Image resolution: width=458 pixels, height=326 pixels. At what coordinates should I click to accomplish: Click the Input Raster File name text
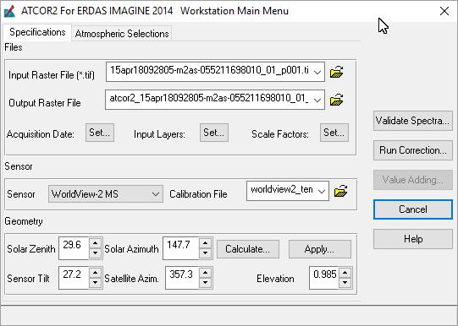[209, 70]
